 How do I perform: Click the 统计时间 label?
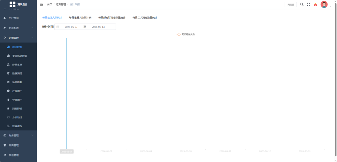pos(48,27)
